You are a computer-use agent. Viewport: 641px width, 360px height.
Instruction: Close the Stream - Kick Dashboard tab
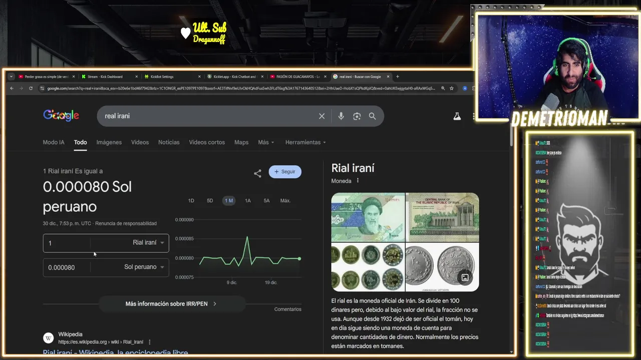[136, 76]
